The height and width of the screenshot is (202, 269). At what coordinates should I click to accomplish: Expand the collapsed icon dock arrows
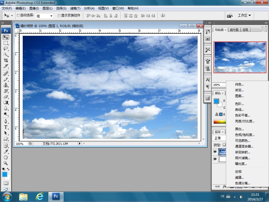point(209,23)
